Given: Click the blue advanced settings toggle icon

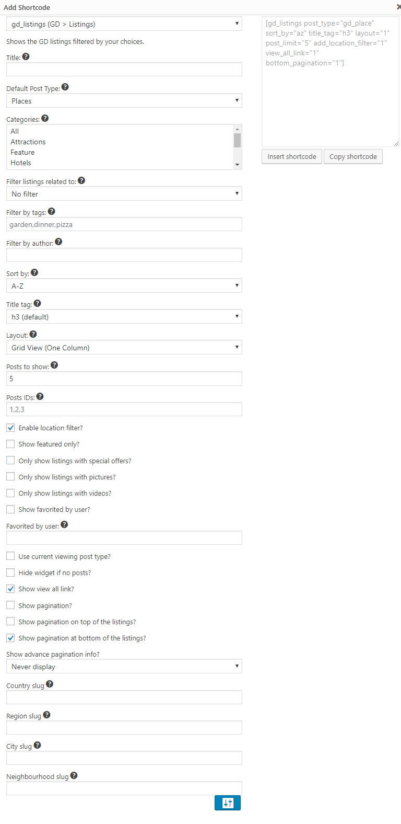Looking at the screenshot, I should 228,803.
